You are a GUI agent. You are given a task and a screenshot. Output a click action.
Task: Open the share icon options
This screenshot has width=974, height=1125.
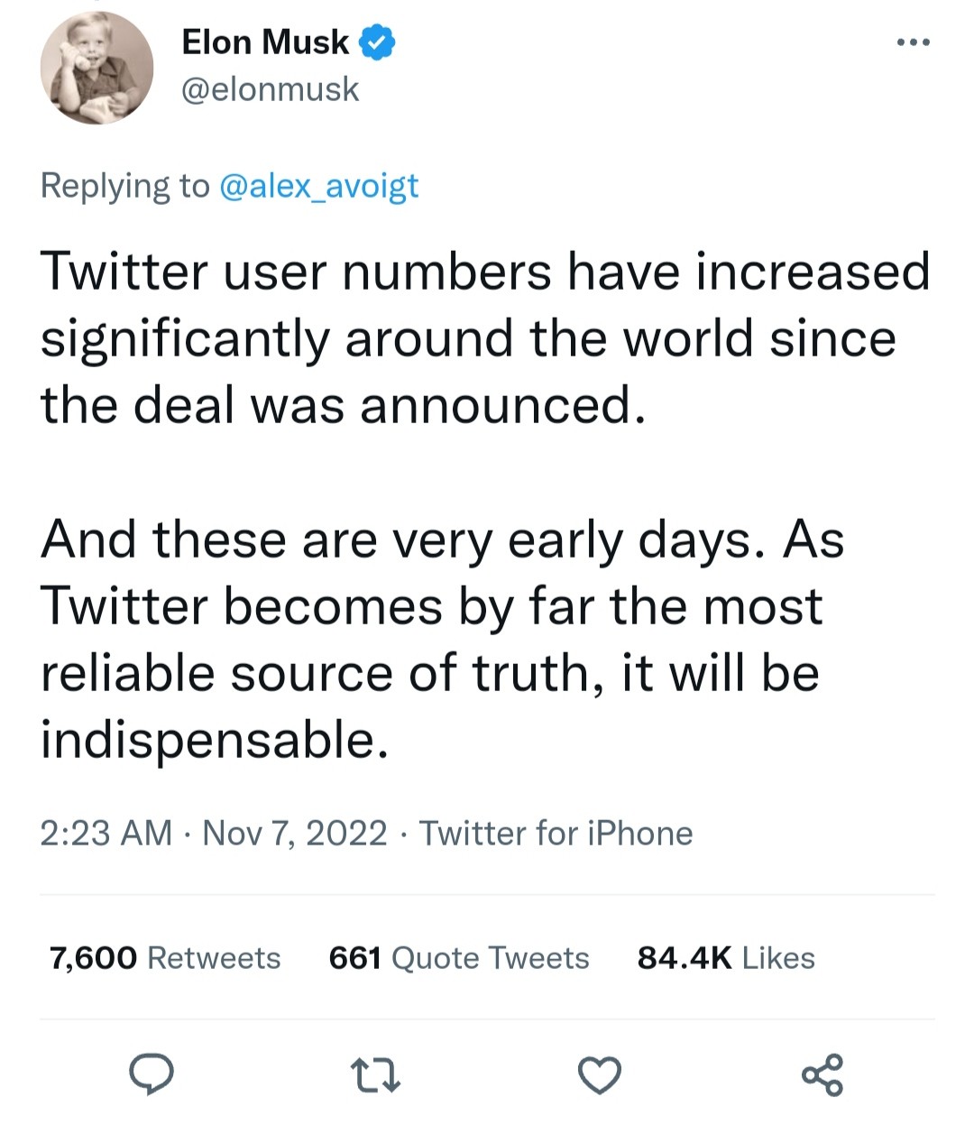(822, 1074)
